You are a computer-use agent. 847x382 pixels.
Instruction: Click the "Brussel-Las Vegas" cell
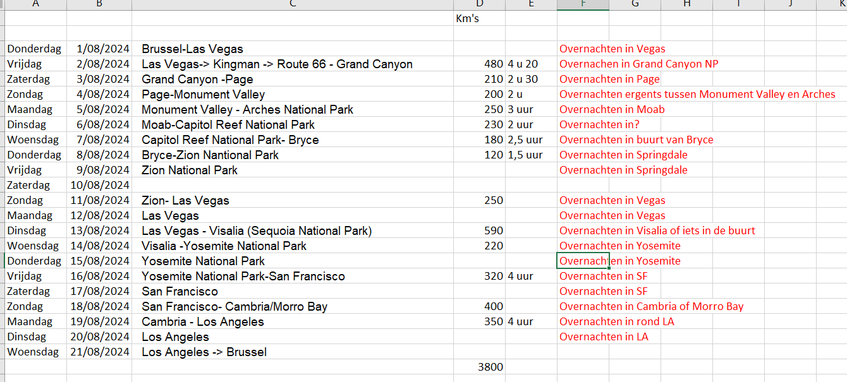[x=192, y=49]
